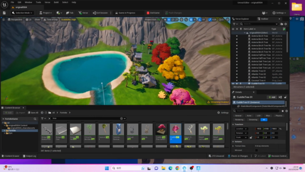
Task: Click Add button in Details panel
Action: pos(272,97)
